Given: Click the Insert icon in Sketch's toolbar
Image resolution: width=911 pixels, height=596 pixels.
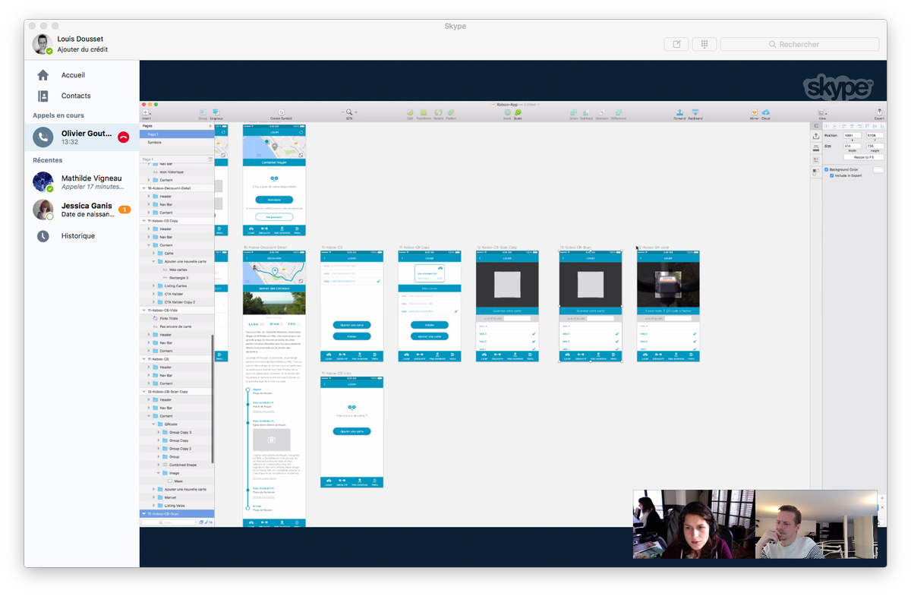Looking at the screenshot, I should (x=145, y=112).
